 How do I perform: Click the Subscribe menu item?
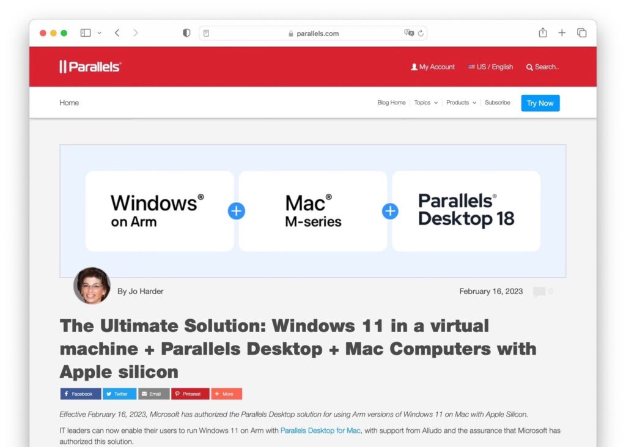[497, 103]
